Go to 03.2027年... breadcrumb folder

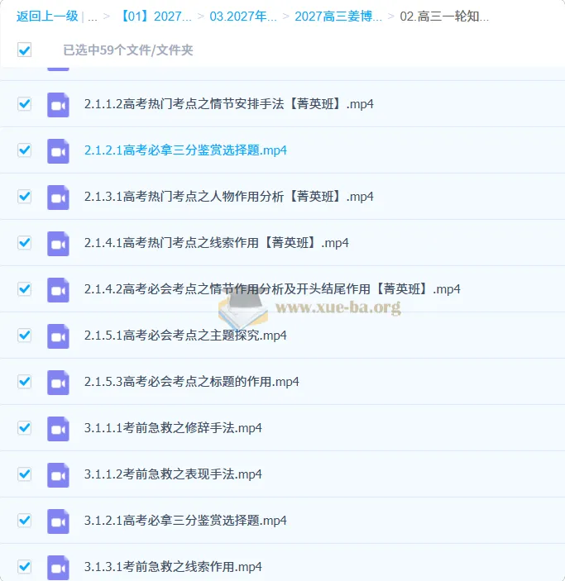[243, 17]
